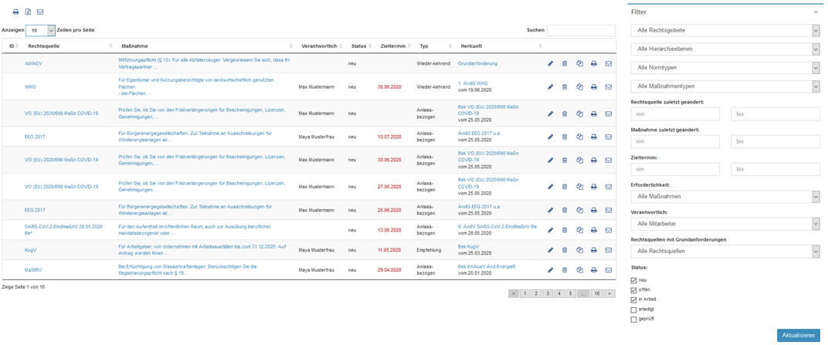828x345 pixels.
Task: Open the 'Alle Normtypen' dropdown
Action: (725, 67)
